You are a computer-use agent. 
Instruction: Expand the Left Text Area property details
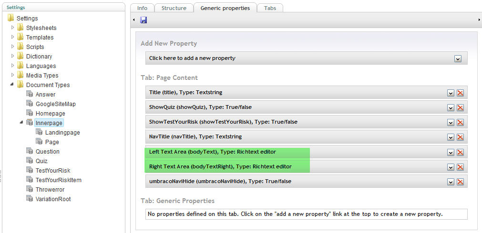point(451,152)
